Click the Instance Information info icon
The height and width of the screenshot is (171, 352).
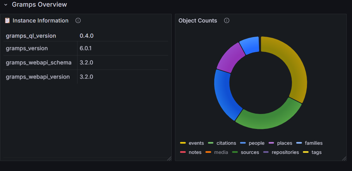click(78, 21)
